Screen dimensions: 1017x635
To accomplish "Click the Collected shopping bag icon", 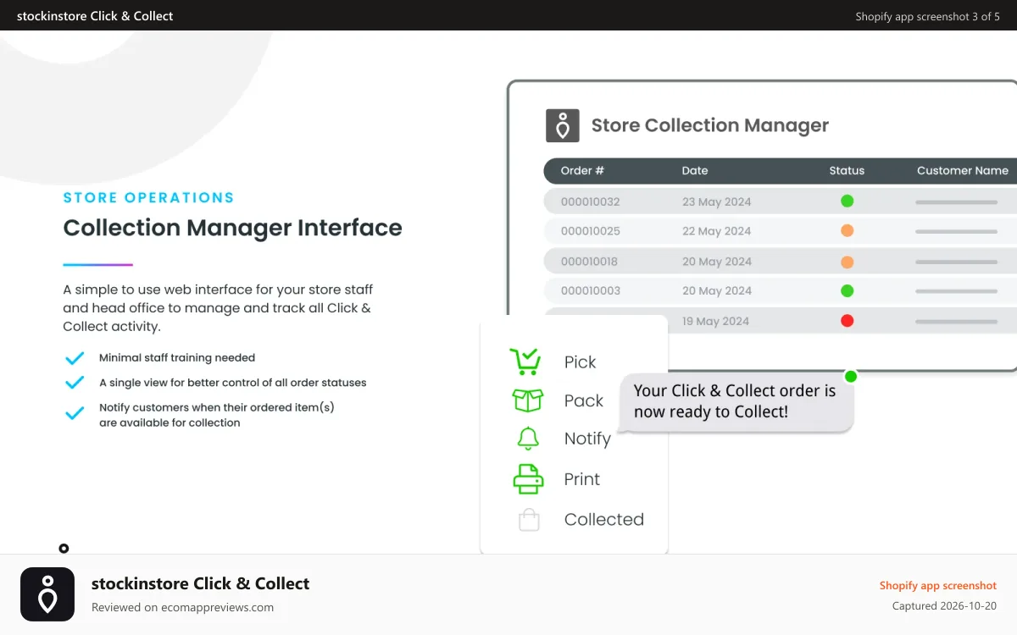I will tap(529, 520).
